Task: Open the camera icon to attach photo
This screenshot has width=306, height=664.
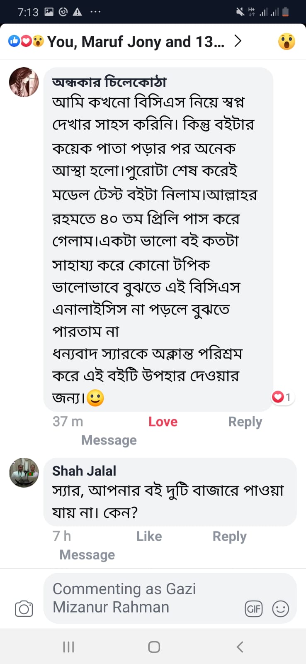Action: tap(24, 608)
